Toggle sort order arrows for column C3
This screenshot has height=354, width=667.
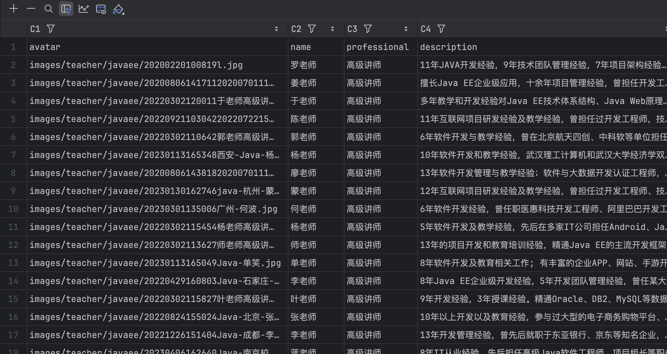coord(406,29)
